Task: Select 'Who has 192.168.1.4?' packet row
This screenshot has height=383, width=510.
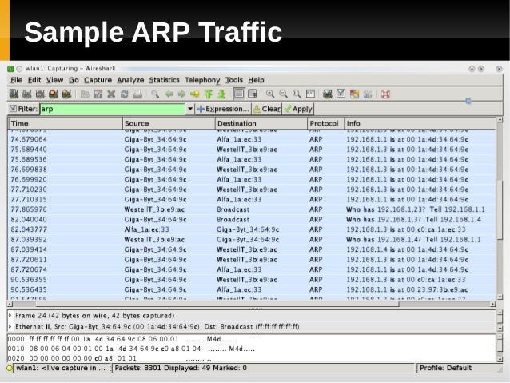Action: [252, 240]
